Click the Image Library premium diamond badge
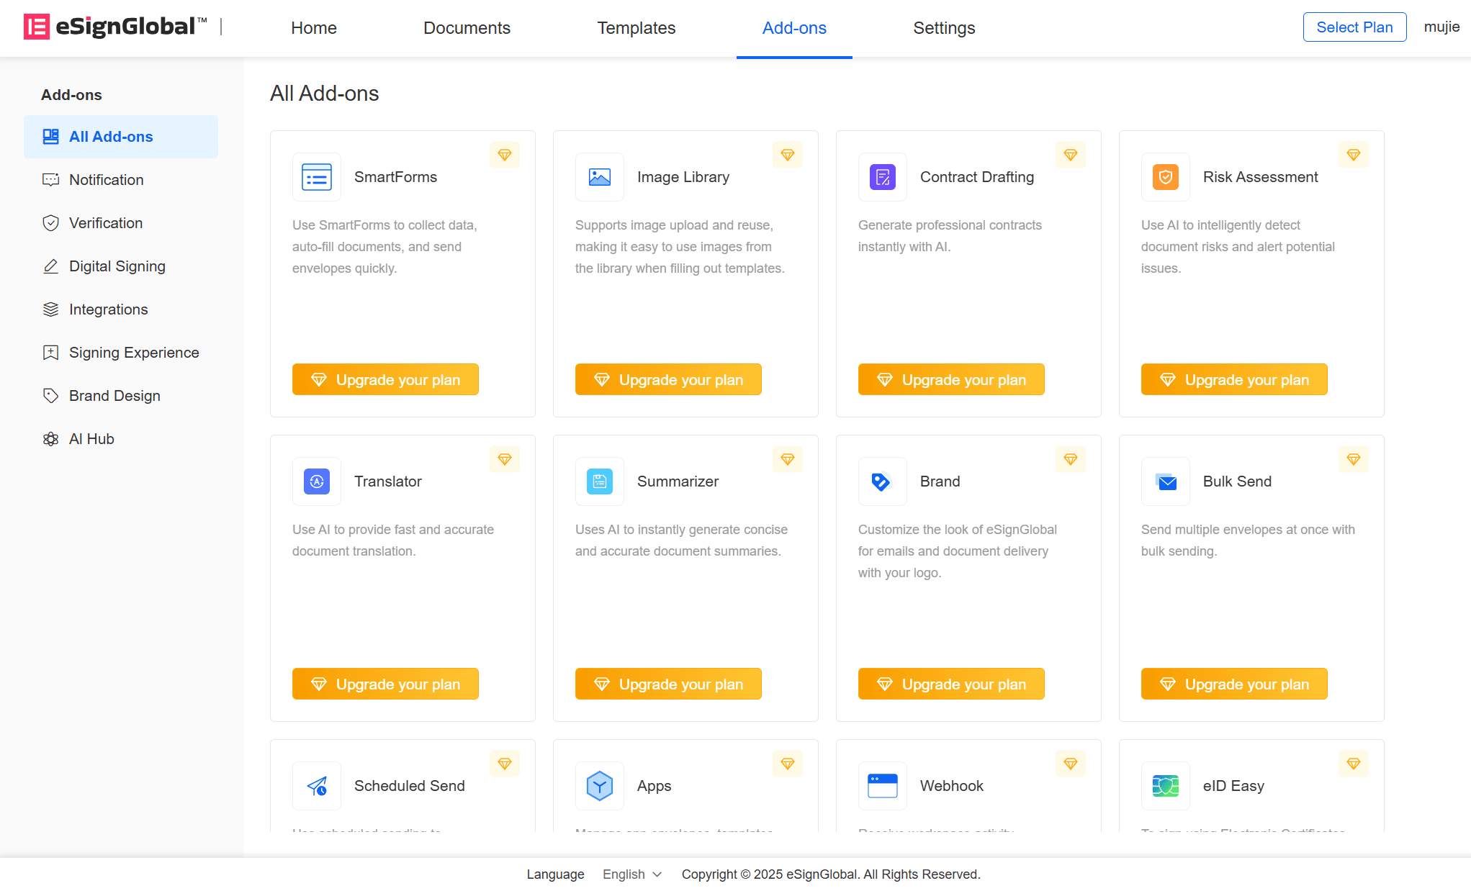The width and height of the screenshot is (1471, 891). 788,155
